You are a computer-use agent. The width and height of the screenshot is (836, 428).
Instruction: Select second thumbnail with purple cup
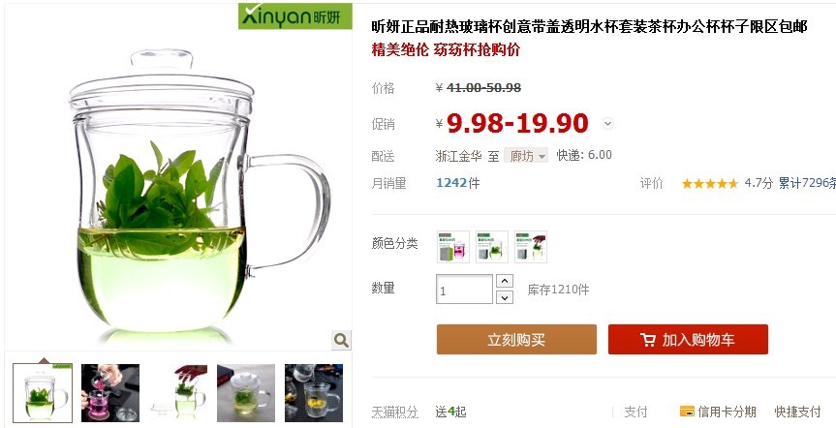click(110, 393)
